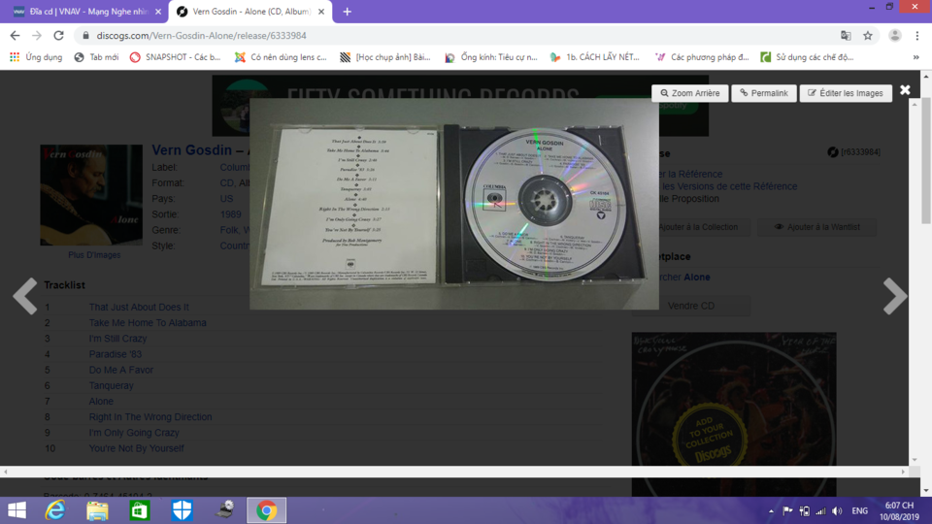Open the Permalink button

764,93
